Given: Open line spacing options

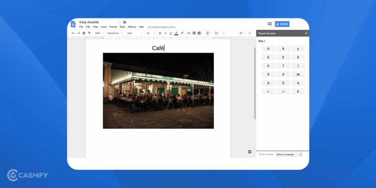Looking at the screenshot, I should (217, 33).
